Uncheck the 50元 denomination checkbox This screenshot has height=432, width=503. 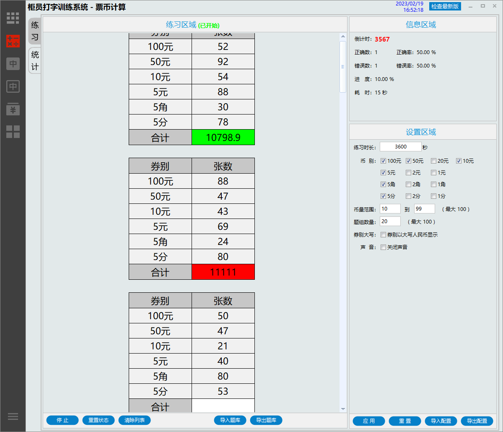[408, 161]
